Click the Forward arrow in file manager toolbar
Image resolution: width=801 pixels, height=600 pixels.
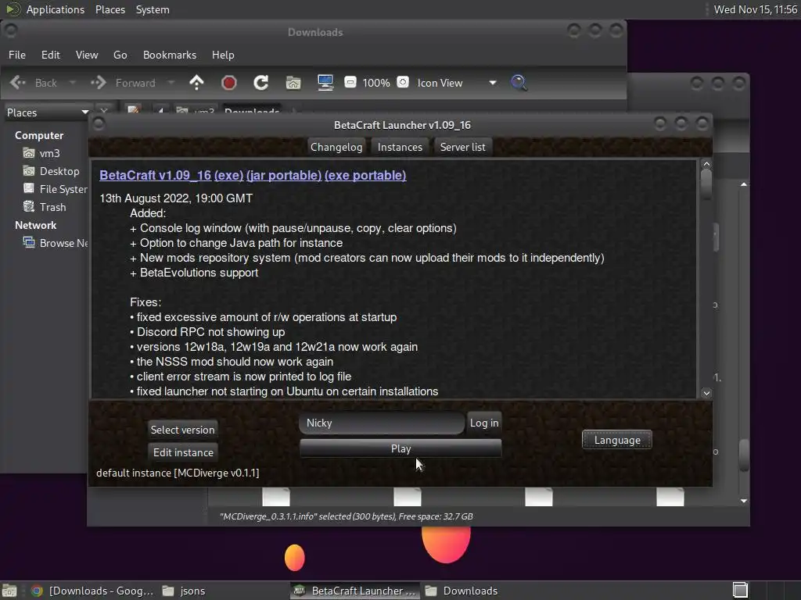click(x=98, y=83)
